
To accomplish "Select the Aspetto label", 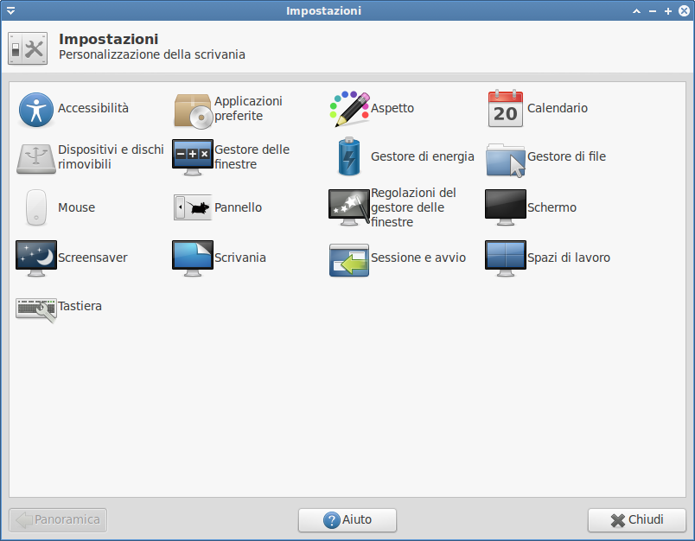I will 392,109.
